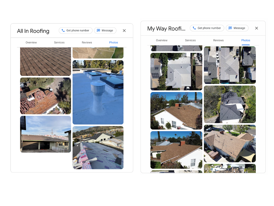This screenshot has width=274, height=206.
Task: Switch to the Overview tab on My Way Roofing
Action: tap(162, 40)
